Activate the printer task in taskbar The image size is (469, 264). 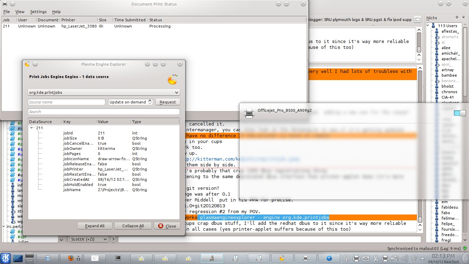(305, 257)
